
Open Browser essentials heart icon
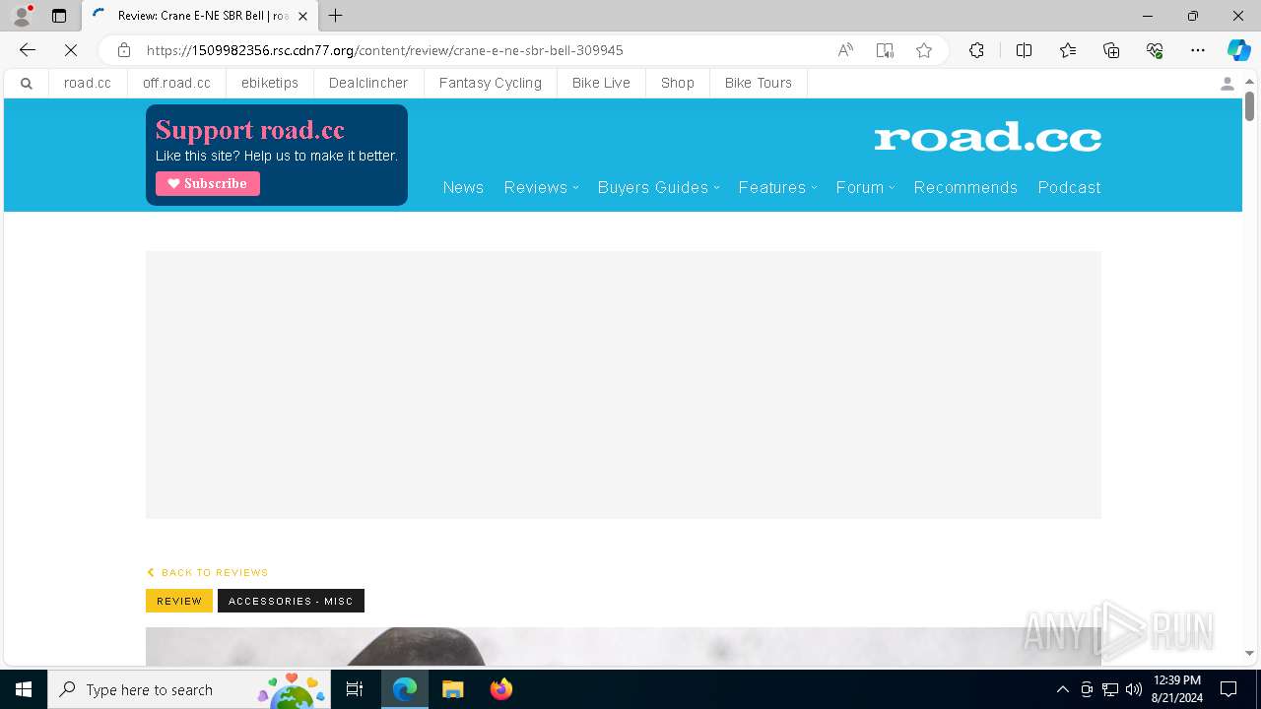1155,50
